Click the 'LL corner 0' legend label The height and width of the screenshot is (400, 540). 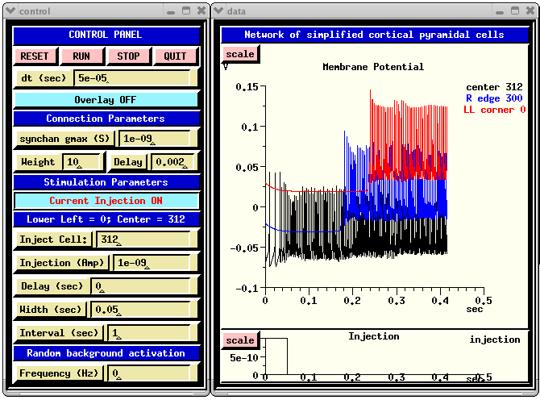point(495,110)
